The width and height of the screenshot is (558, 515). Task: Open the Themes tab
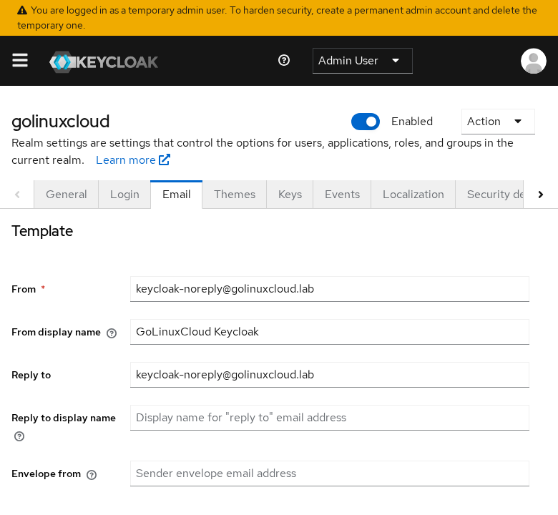coord(235,195)
